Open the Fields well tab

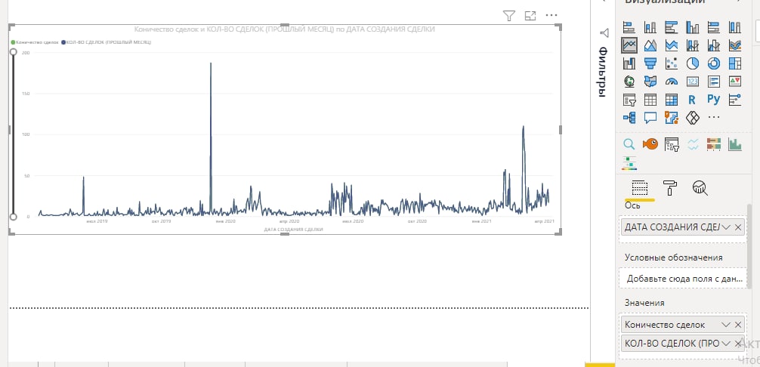pyautogui.click(x=640, y=188)
